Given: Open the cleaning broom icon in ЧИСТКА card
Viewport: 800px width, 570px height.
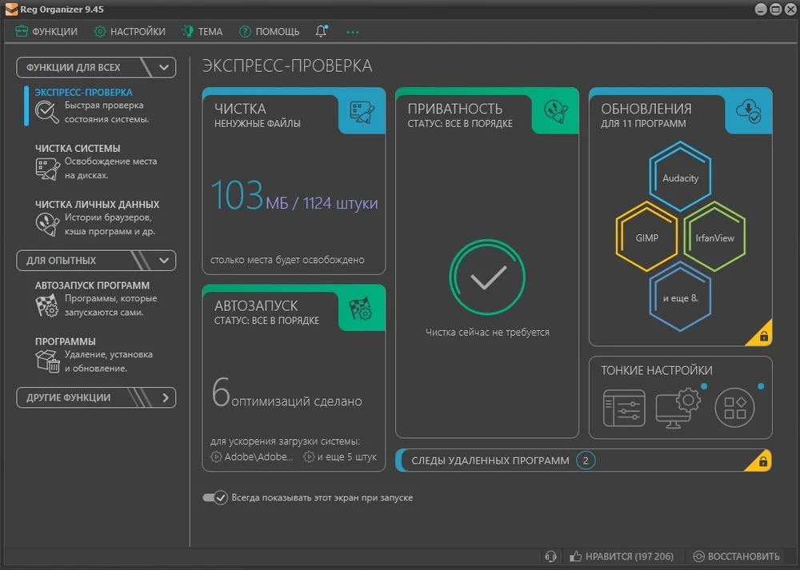Looking at the screenshot, I should coord(362,113).
